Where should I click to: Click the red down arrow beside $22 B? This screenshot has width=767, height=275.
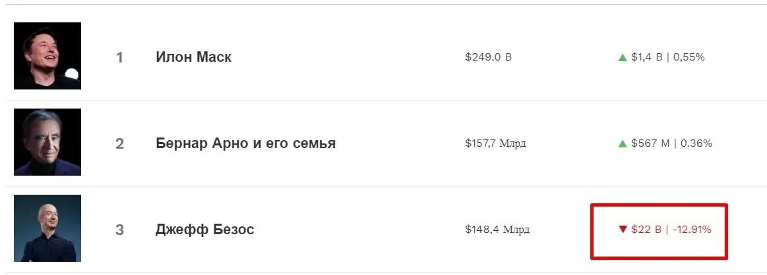(622, 229)
